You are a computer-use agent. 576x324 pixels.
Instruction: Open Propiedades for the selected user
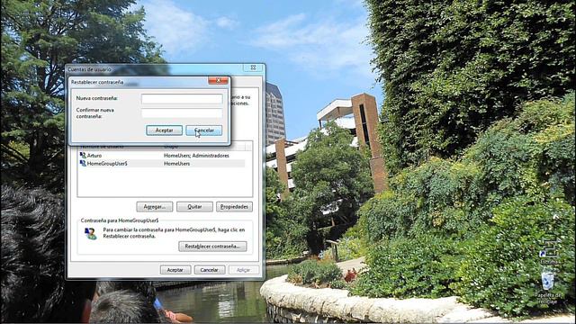(x=234, y=207)
